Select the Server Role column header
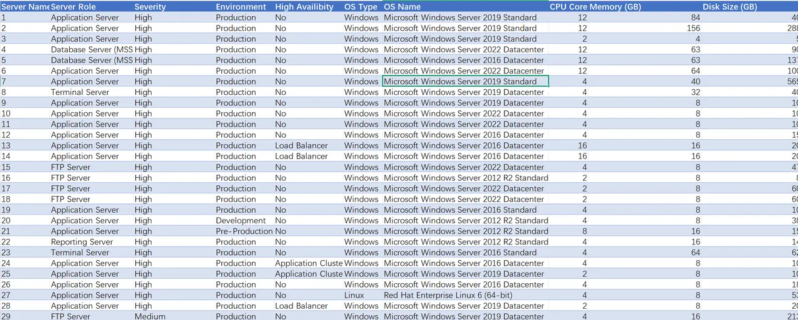Screen dimensions: 798x320 tap(91, 7)
